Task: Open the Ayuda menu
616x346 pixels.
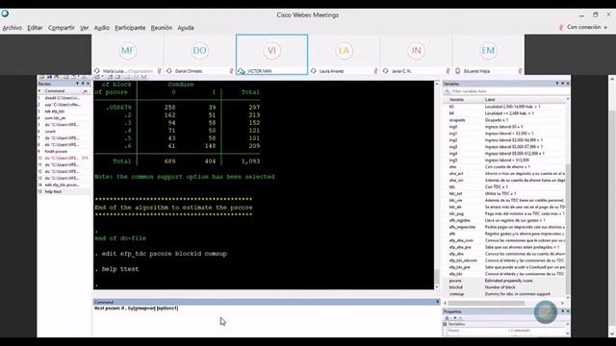Action: coord(186,28)
